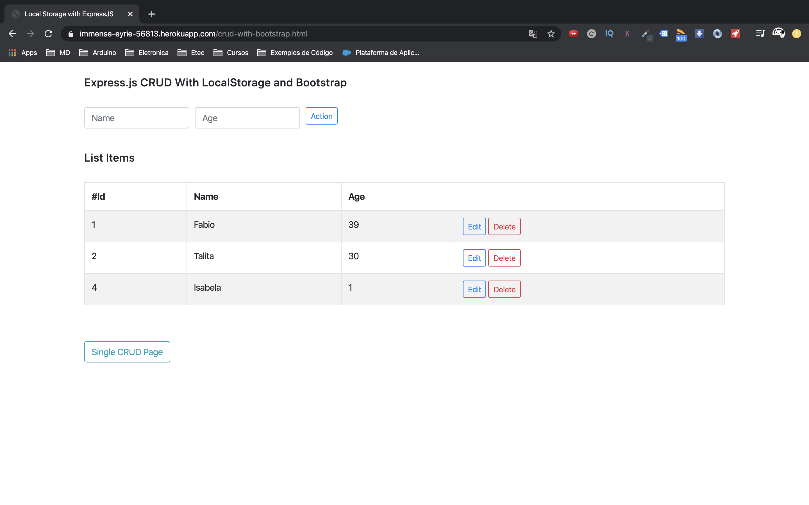Click the red YouTube-style extension icon
Image resolution: width=809 pixels, height=505 pixels.
coord(573,34)
